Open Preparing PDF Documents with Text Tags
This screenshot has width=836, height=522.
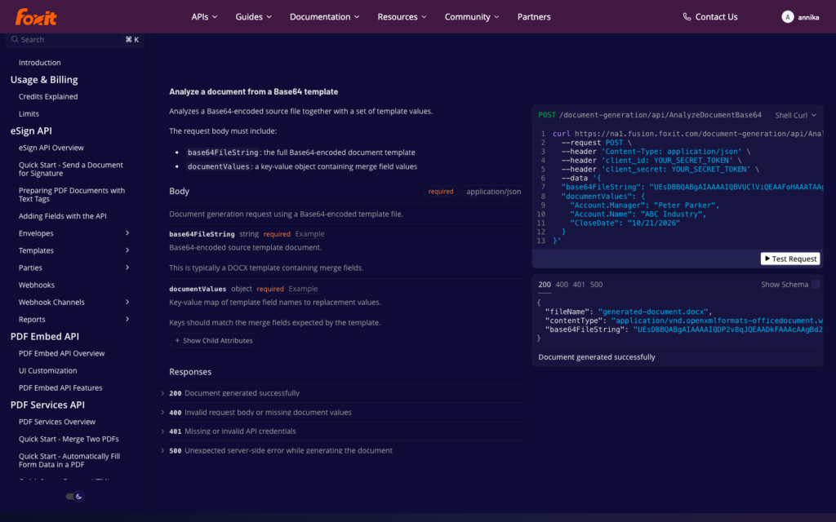pyautogui.click(x=72, y=194)
